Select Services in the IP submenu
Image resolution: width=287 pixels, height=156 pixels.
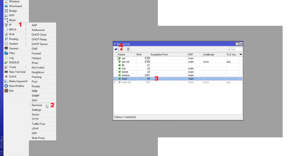(x=37, y=105)
